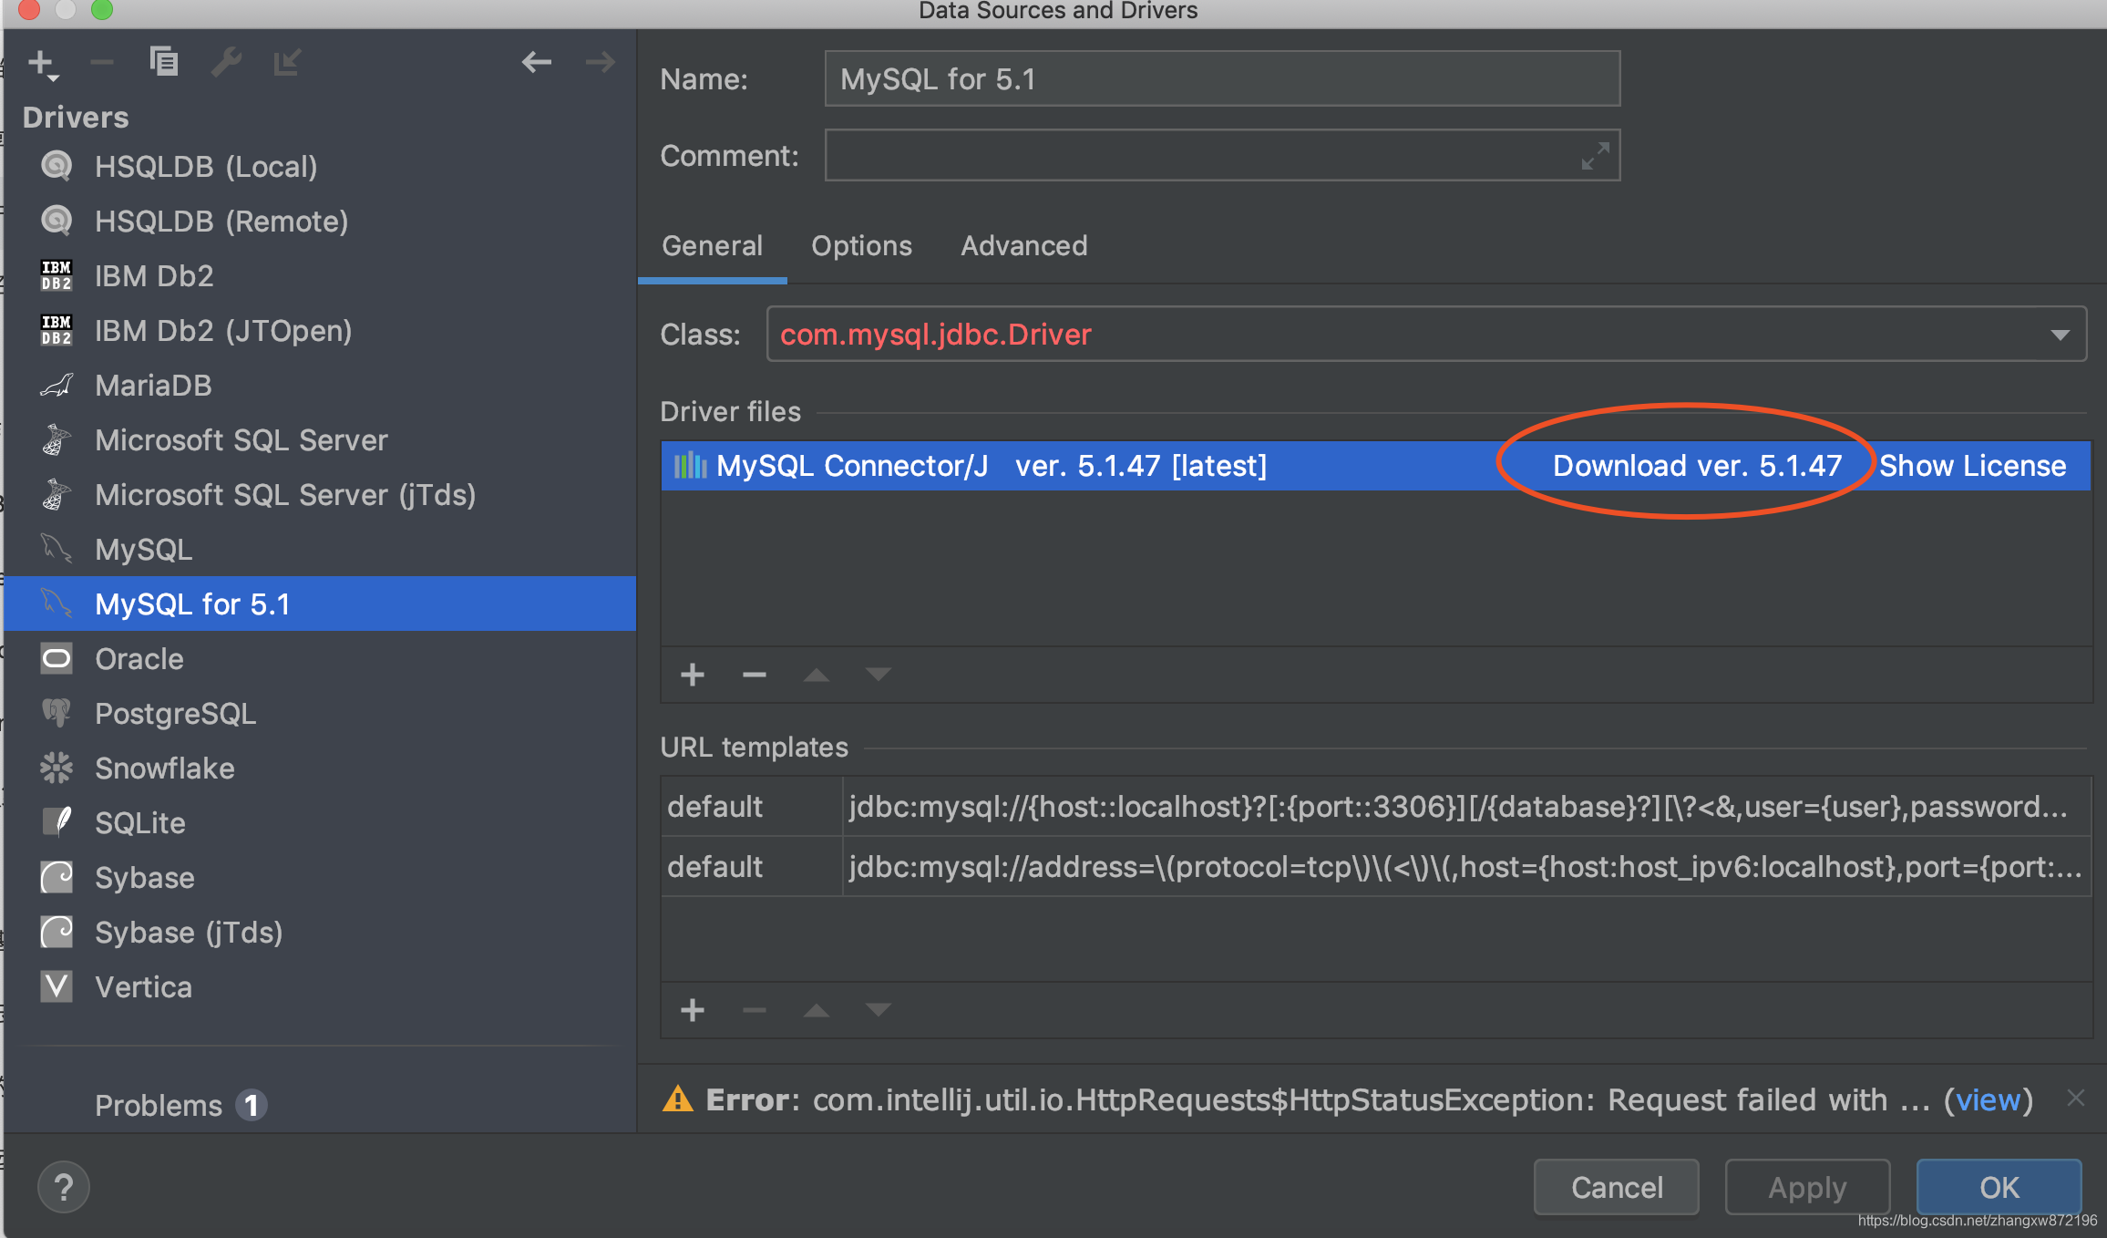The image size is (2107, 1238).
Task: Open the error view link
Action: point(1989,1100)
